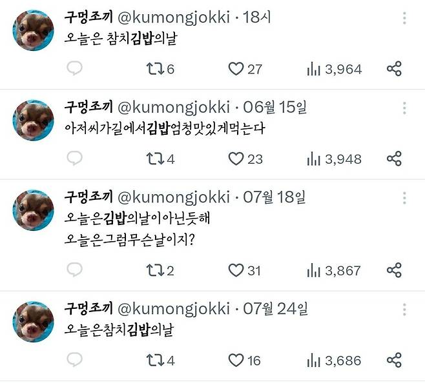
Task: Share the 07월 24일 tweet
Action: (394, 360)
